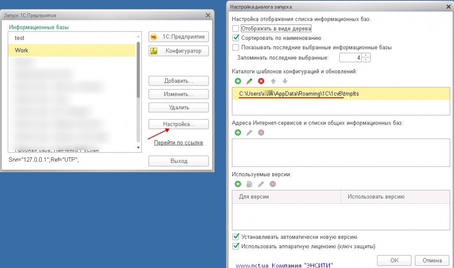Confirm settings with the OK button

[394, 260]
